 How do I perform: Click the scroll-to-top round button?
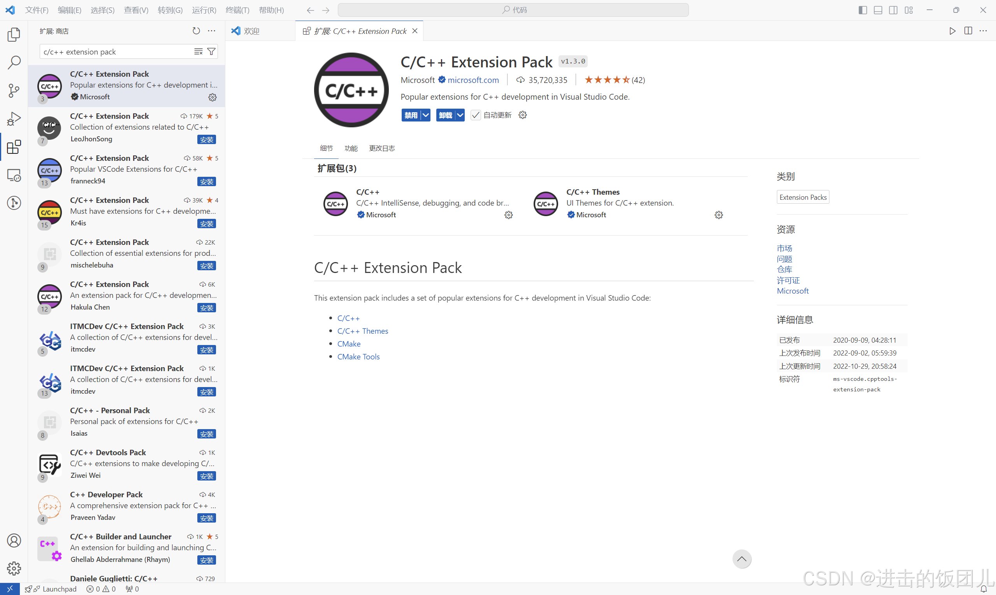741,559
